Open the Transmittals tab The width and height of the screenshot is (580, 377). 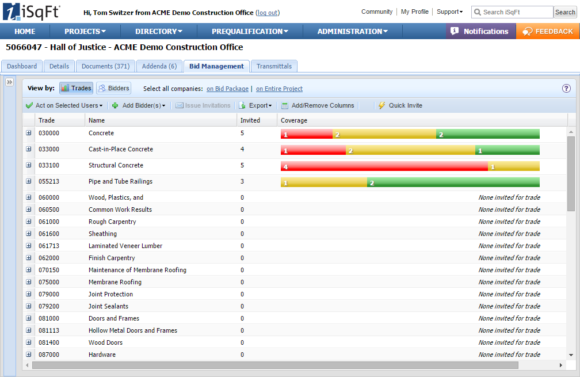click(274, 66)
